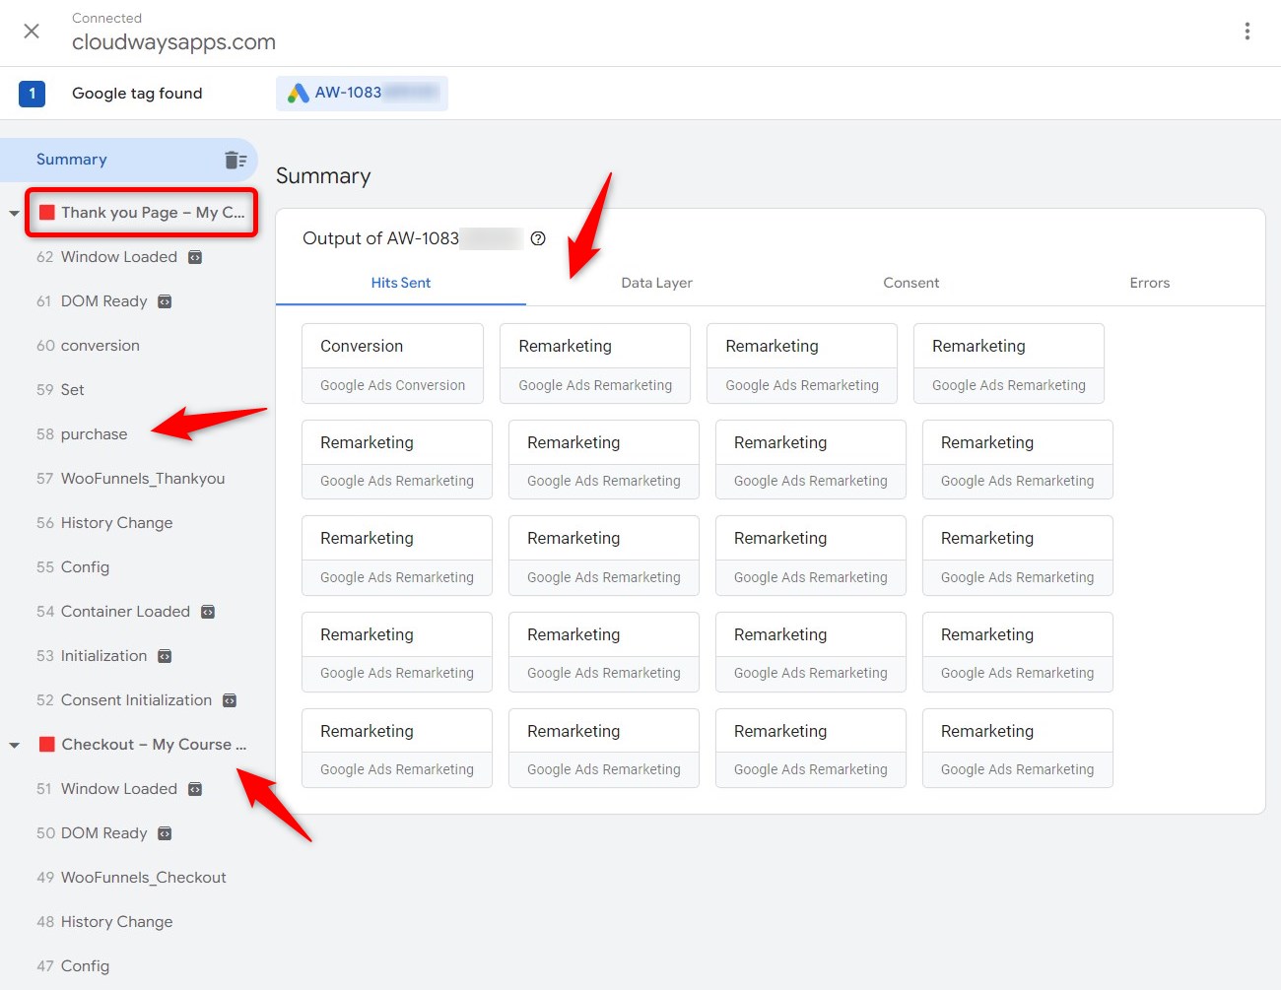Open the three-dot overflow menu
Screen dimensions: 1281x990
click(1247, 31)
